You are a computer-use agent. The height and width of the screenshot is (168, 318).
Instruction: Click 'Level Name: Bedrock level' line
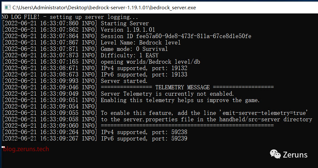click(91, 43)
